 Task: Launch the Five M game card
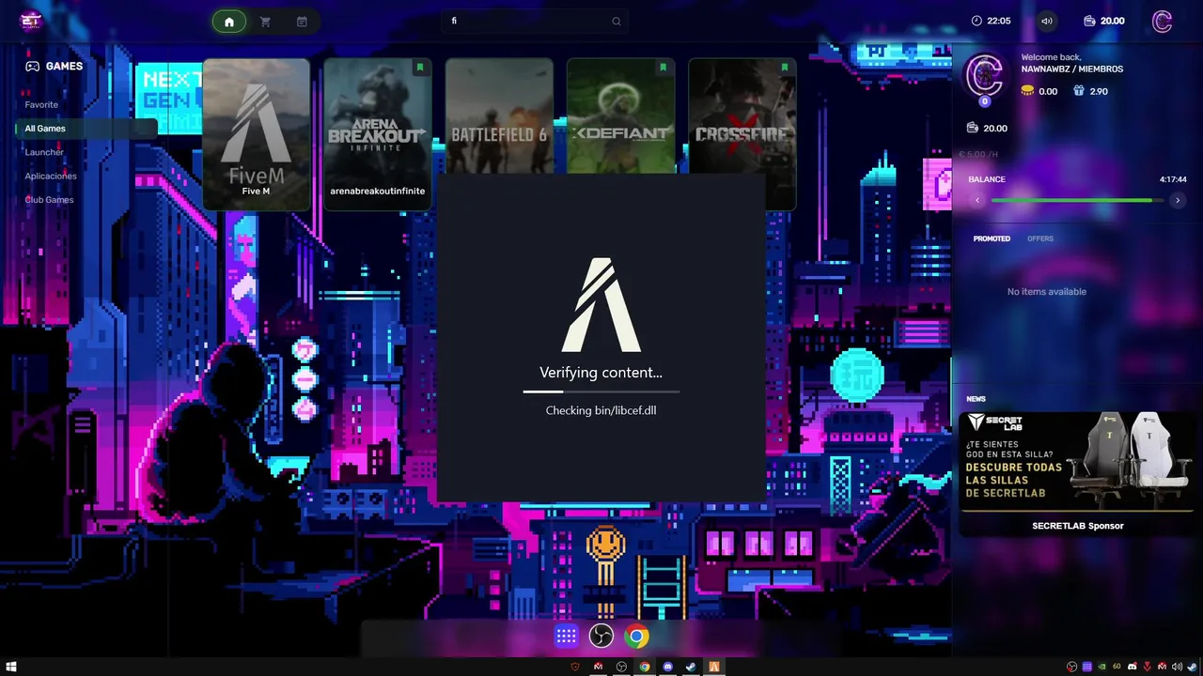click(x=257, y=134)
